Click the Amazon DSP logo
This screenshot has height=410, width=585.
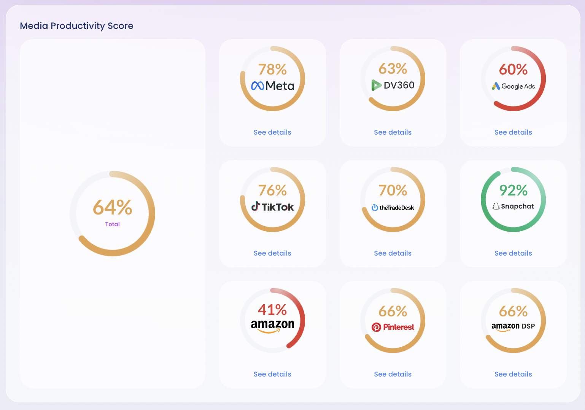tap(513, 326)
